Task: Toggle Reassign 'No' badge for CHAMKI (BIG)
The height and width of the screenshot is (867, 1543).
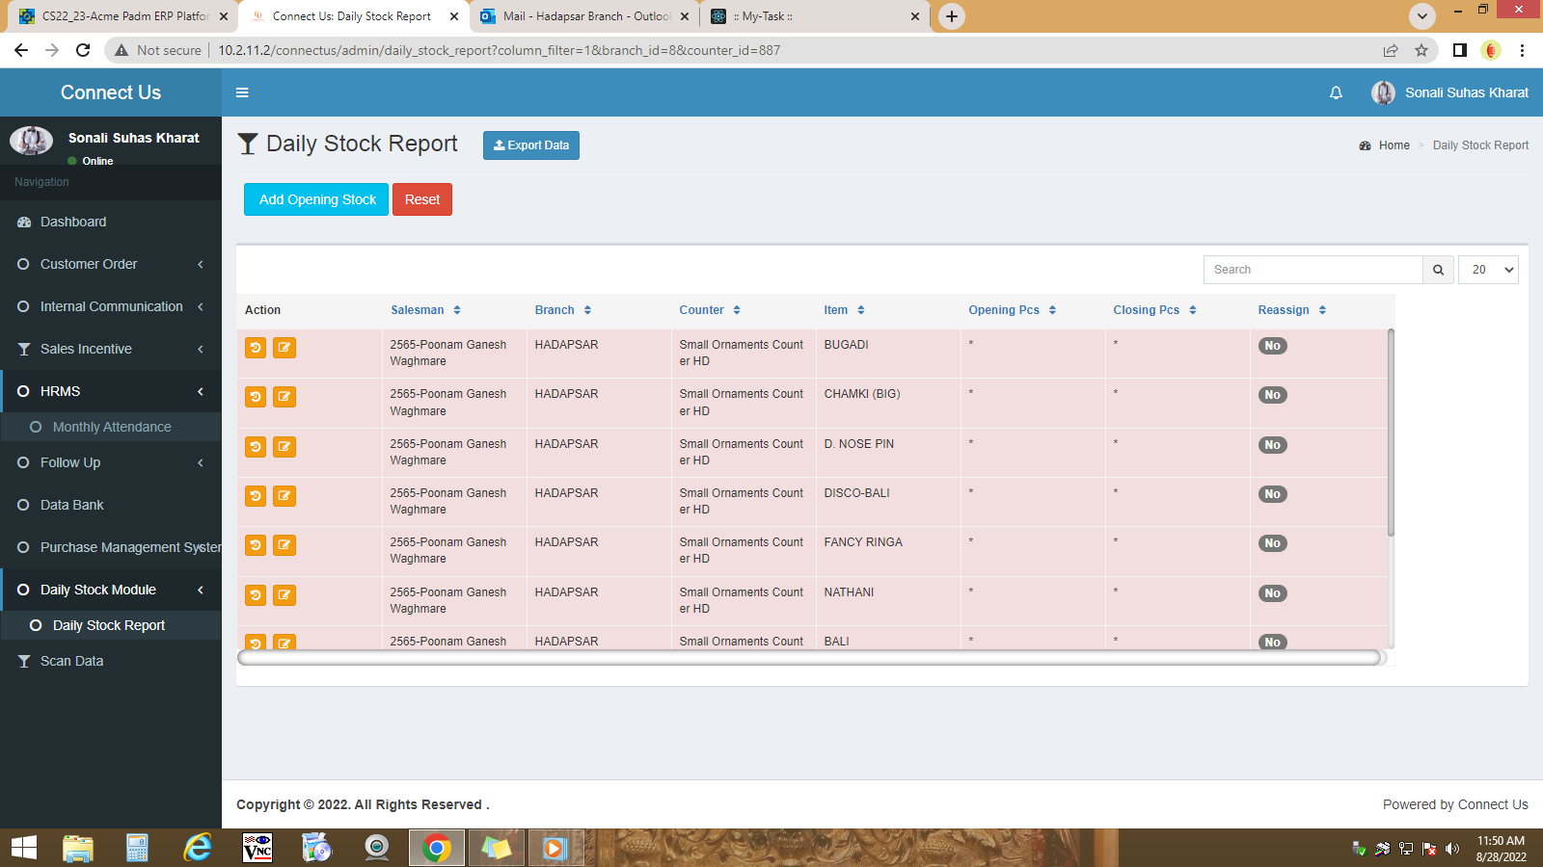Action: pos(1272,395)
